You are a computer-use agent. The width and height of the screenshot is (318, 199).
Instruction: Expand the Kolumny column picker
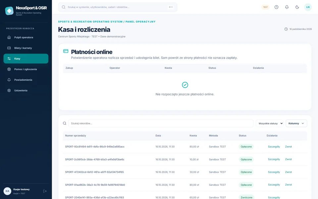pyautogui.click(x=296, y=123)
